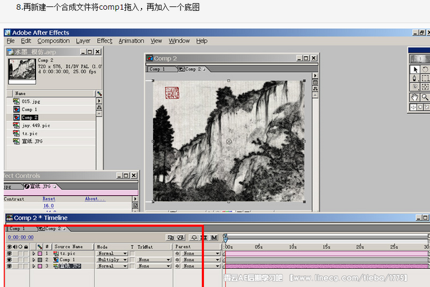Image resolution: width=430 pixels, height=287 pixels.
Task: Click tz.pic layer parent pick whip
Action: 177,253
